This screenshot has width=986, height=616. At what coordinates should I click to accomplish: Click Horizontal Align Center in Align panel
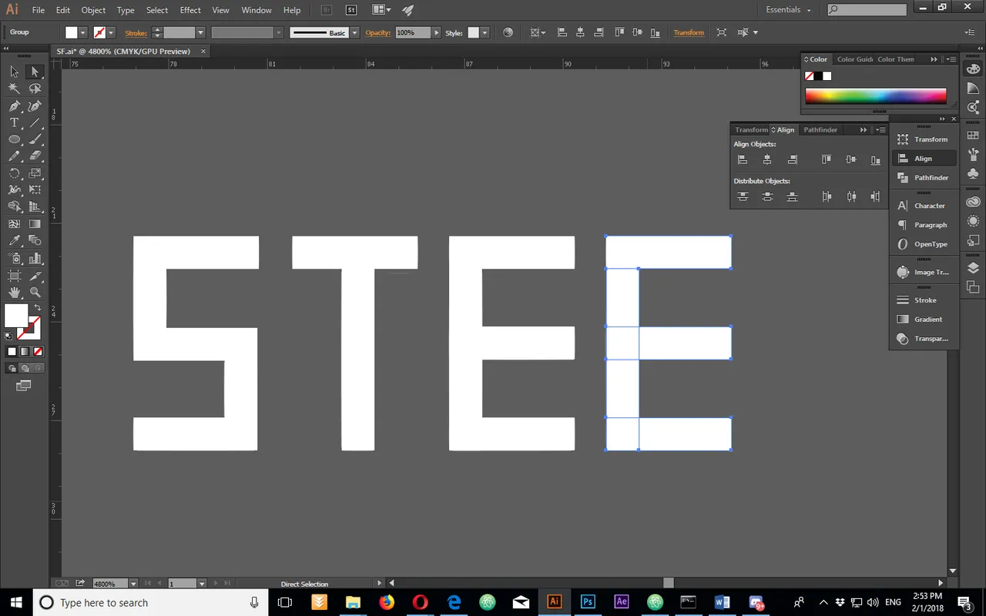click(767, 159)
